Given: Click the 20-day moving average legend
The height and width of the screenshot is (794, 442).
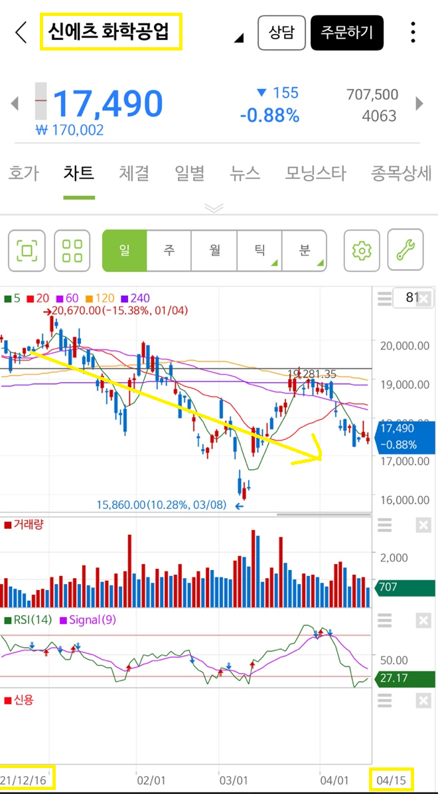Looking at the screenshot, I should [x=38, y=298].
